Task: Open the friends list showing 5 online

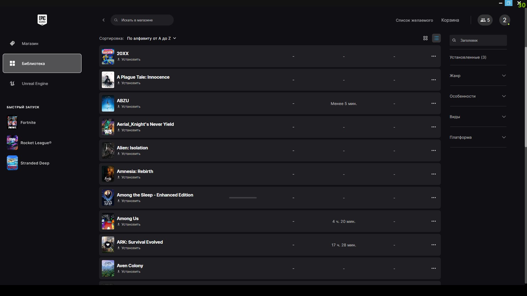Action: tap(485, 20)
